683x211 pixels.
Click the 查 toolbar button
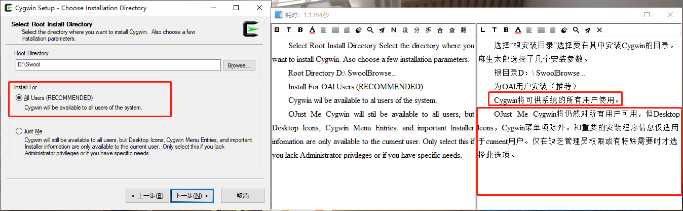[452, 30]
